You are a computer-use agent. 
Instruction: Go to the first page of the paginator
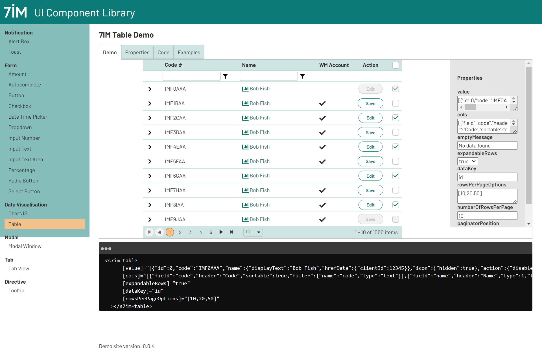(149, 232)
